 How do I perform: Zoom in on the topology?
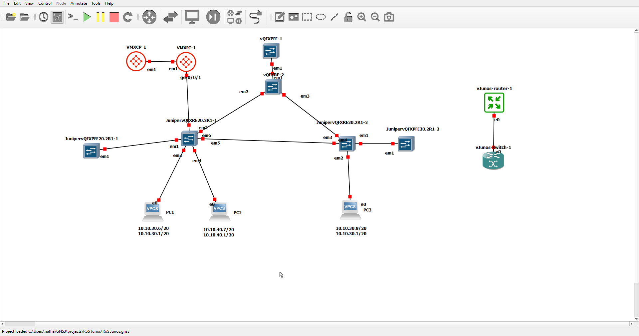click(361, 17)
